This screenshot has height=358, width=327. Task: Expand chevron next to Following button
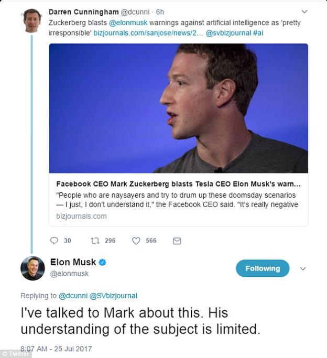click(x=303, y=268)
